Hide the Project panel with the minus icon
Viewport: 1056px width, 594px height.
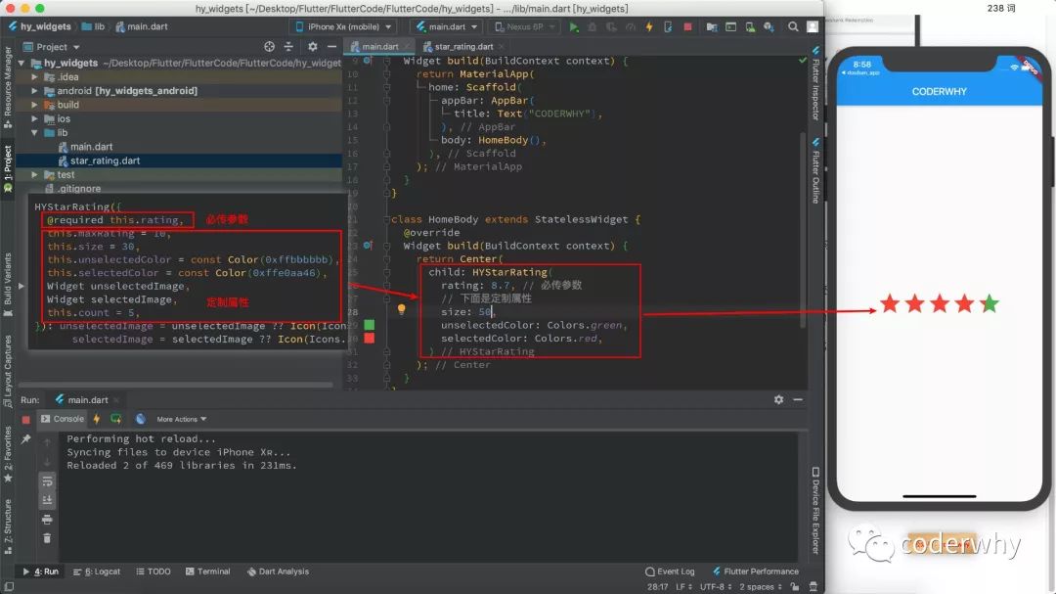coord(331,47)
